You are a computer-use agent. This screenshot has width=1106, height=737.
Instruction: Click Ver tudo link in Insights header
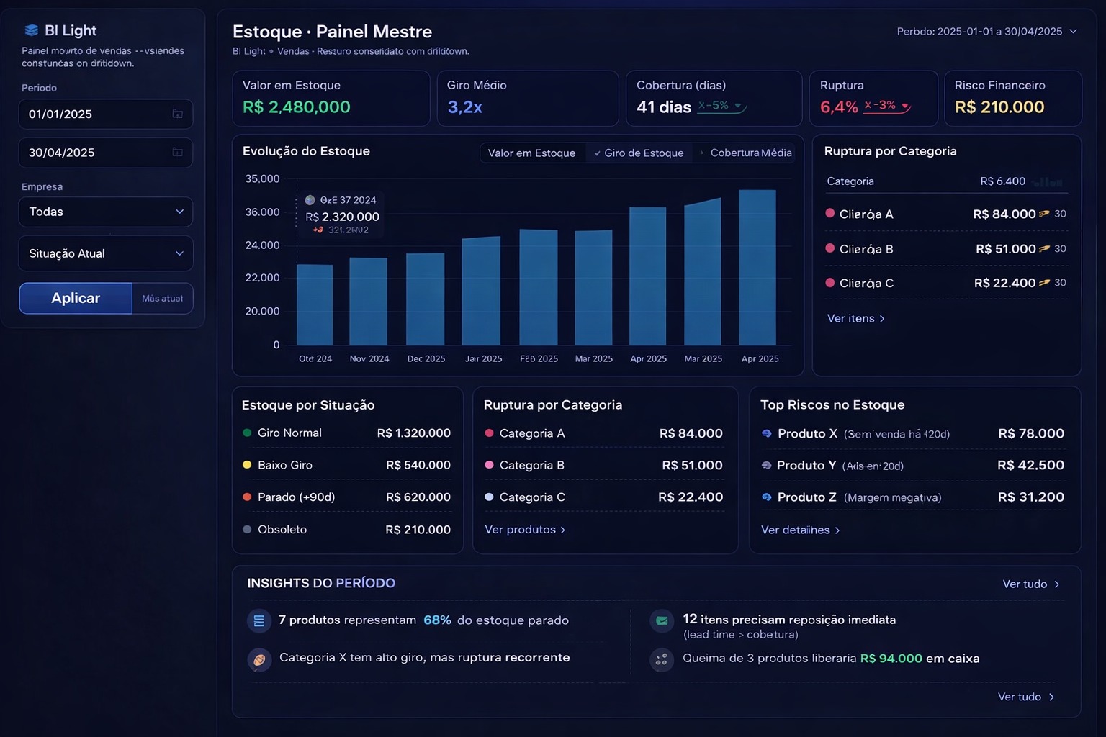click(x=1031, y=584)
